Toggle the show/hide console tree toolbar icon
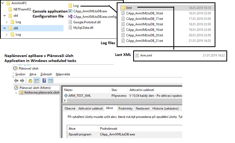 click(36, 81)
